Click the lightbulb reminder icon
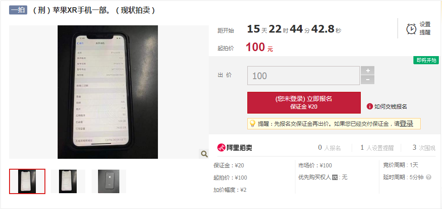 [x=253, y=123]
